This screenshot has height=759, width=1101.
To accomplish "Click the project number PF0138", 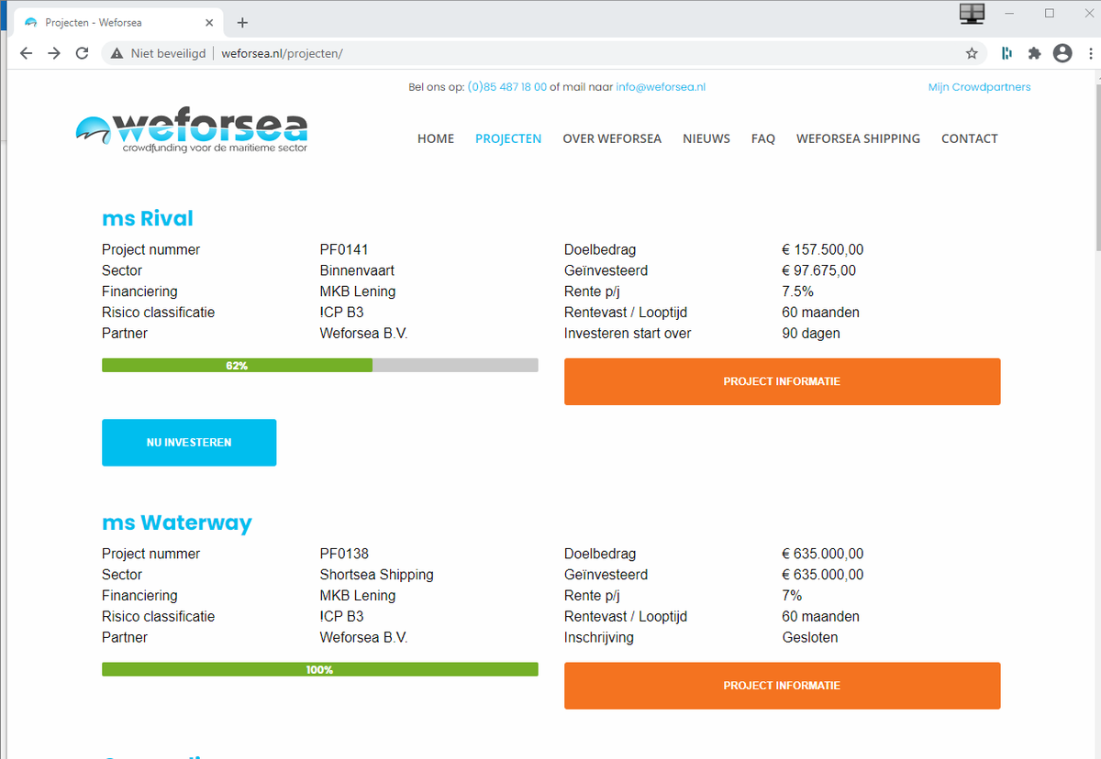I will (x=344, y=554).
